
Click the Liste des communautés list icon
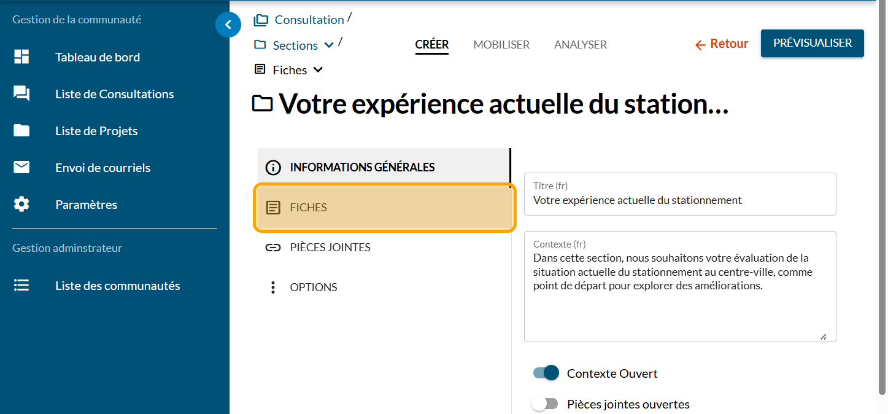tap(21, 286)
